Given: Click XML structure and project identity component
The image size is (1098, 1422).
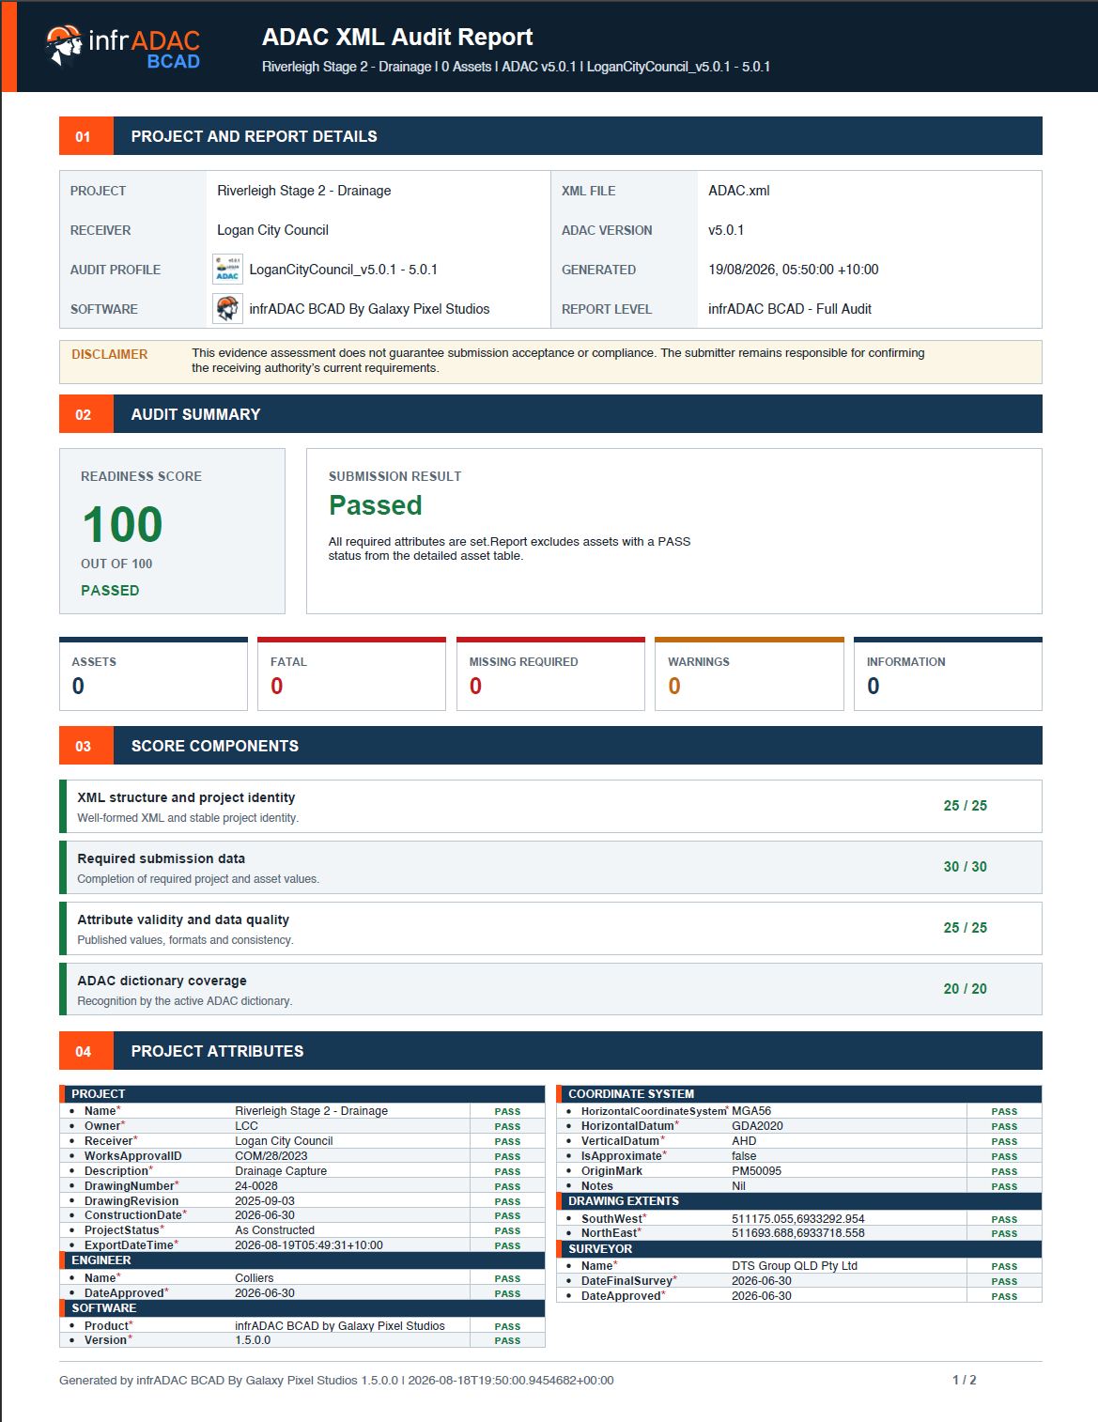Looking at the screenshot, I should tap(550, 806).
